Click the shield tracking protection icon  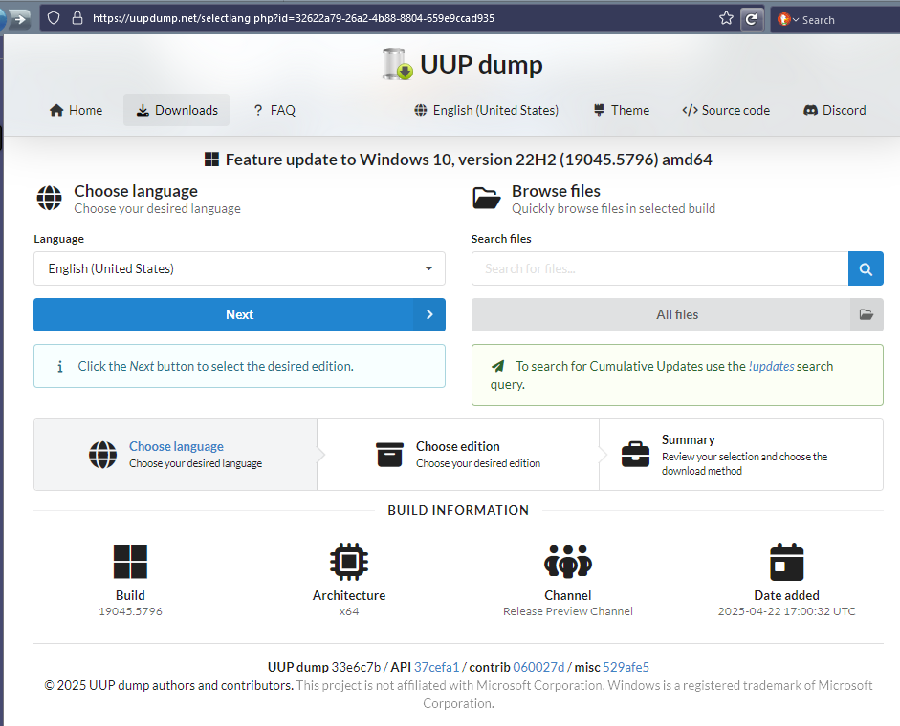pyautogui.click(x=54, y=18)
